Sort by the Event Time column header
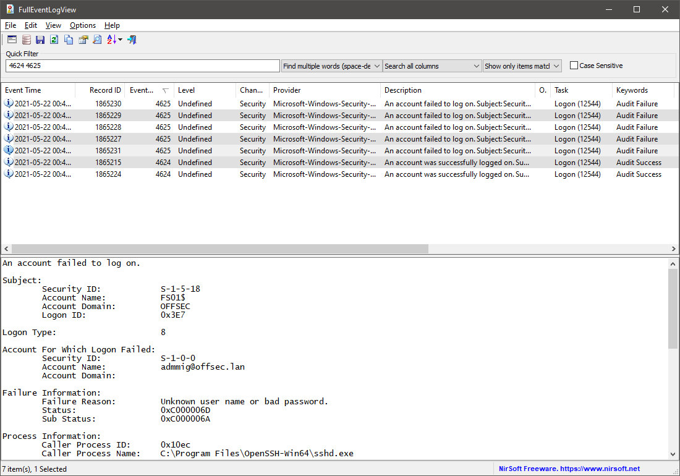This screenshot has height=476, width=680. point(38,90)
